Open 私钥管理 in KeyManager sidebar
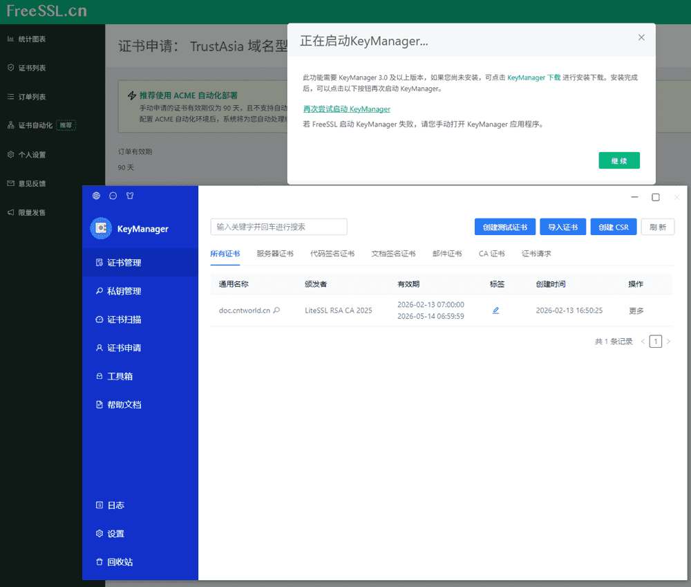Viewport: 691px width, 587px height. tap(124, 291)
